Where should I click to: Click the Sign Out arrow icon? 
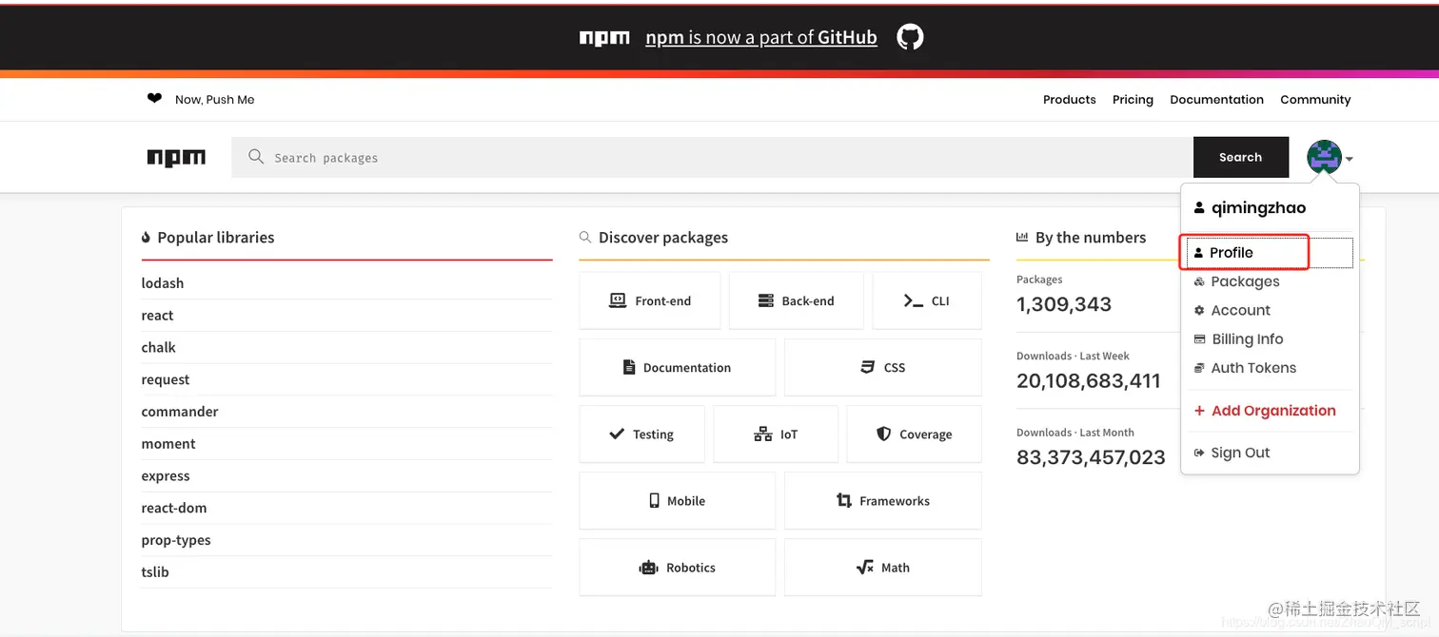[1199, 453]
